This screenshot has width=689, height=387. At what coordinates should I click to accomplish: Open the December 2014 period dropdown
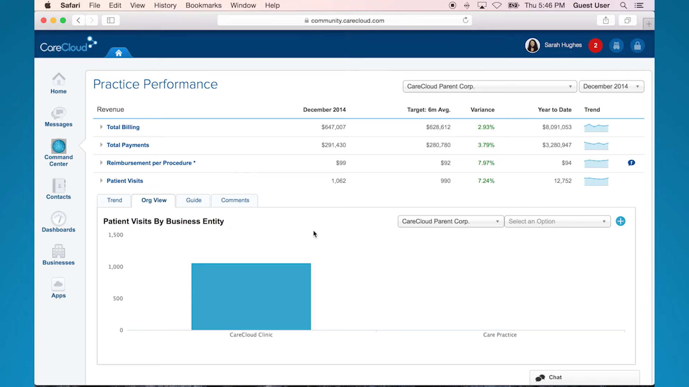611,86
